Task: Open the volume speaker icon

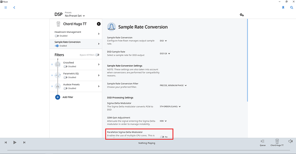Action: [290, 141]
